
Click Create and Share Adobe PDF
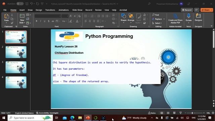(x=175, y=18)
